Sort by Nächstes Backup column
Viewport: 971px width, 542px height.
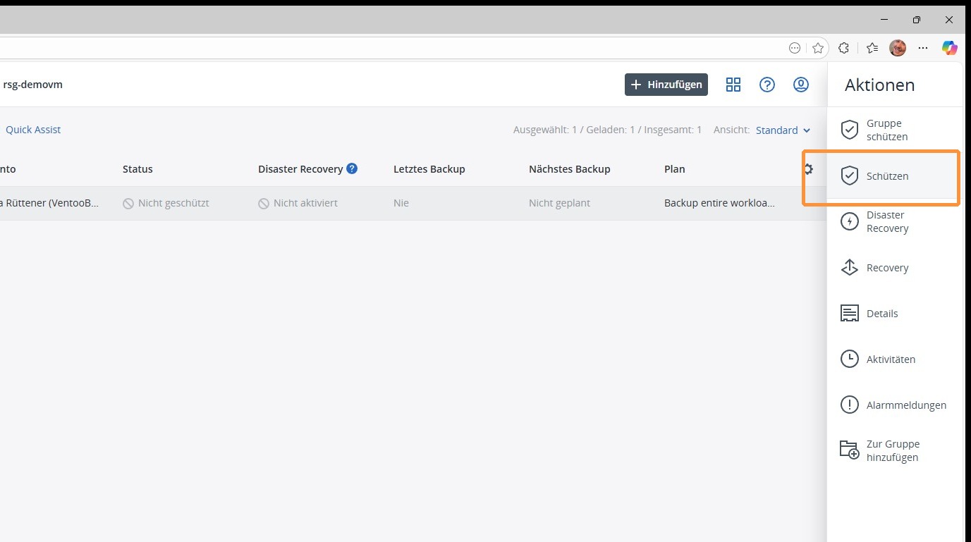(x=569, y=169)
